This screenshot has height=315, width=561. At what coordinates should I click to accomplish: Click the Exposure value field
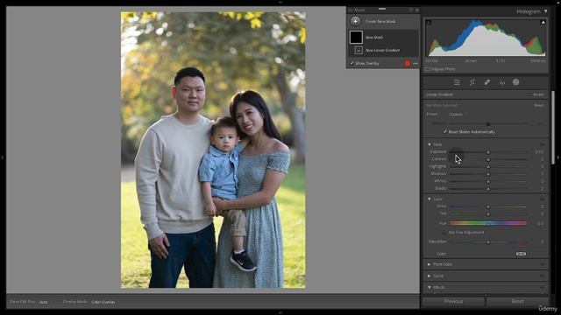coord(539,151)
